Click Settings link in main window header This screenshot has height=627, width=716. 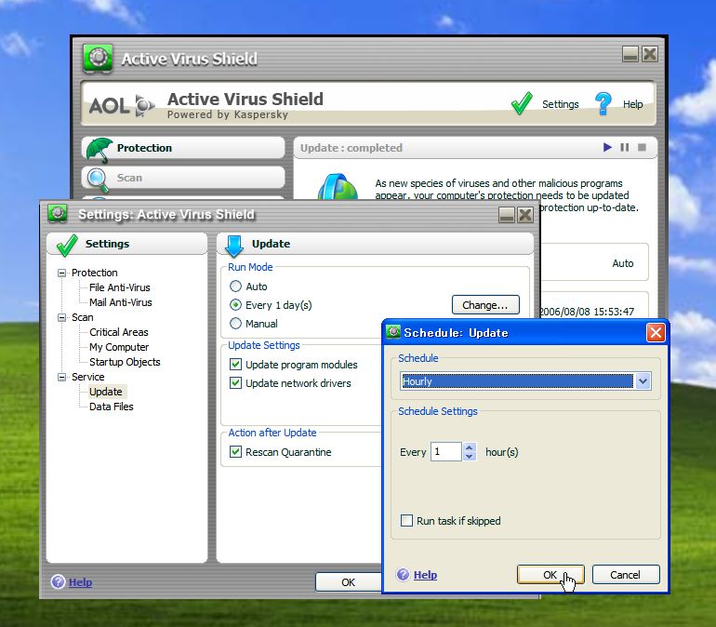tap(561, 104)
